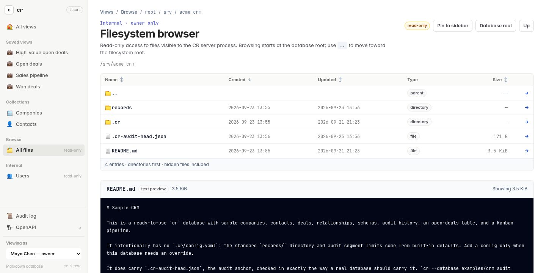Click the external-link arrow next to OpenAPI

pyautogui.click(x=80, y=228)
